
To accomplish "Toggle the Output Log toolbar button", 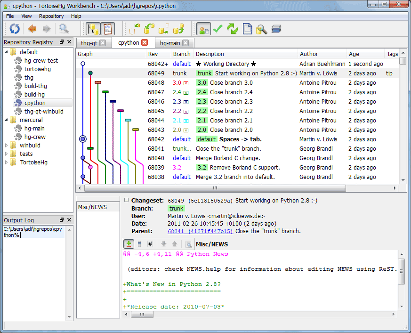I will (x=107, y=29).
